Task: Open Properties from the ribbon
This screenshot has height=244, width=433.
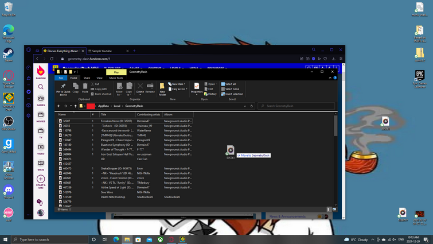Action: click(x=197, y=89)
